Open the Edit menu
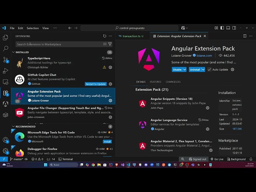The width and height of the screenshot is (256, 192). pyautogui.click(x=20, y=28)
